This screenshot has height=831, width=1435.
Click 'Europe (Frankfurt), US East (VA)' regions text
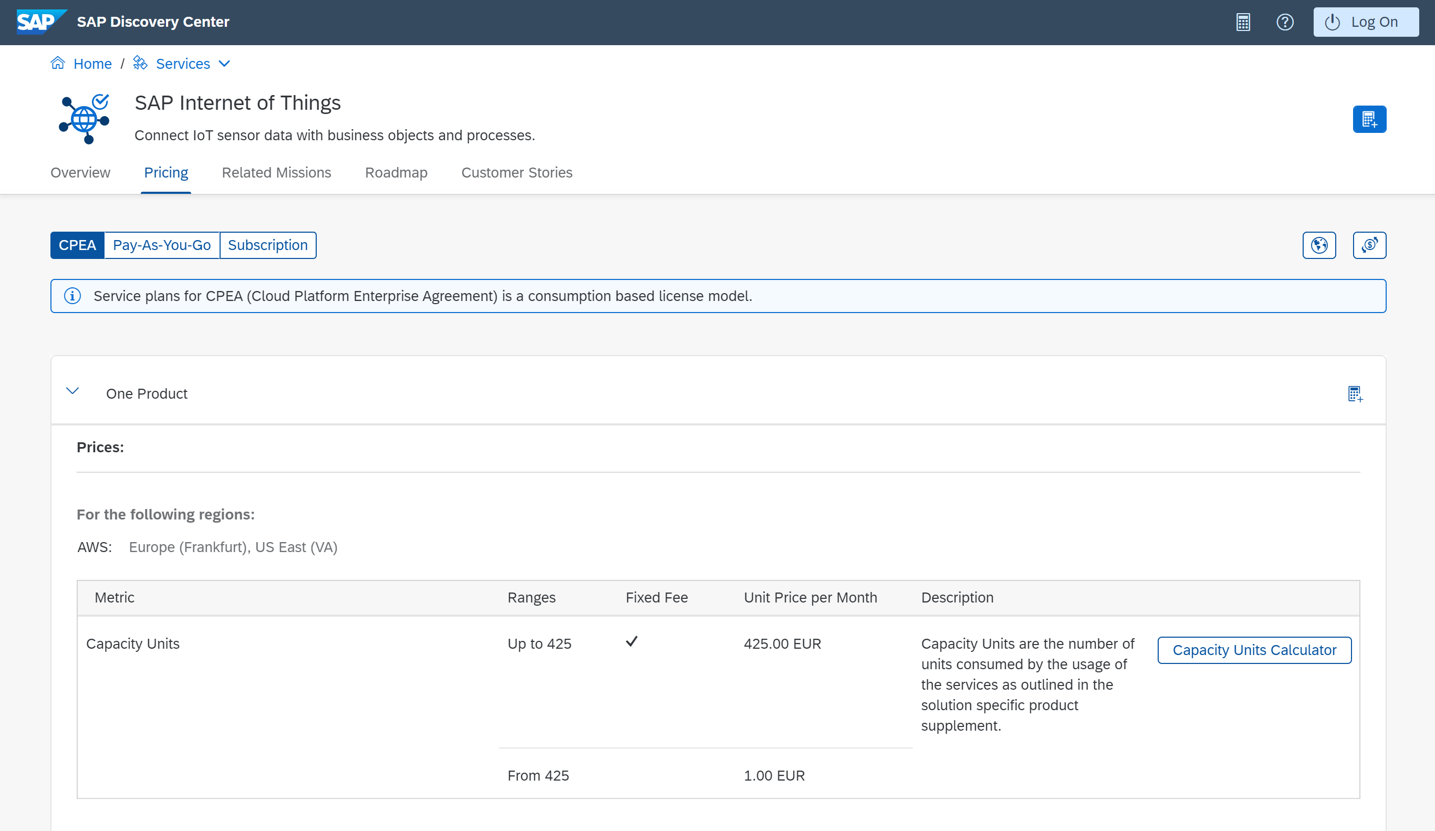tap(233, 547)
